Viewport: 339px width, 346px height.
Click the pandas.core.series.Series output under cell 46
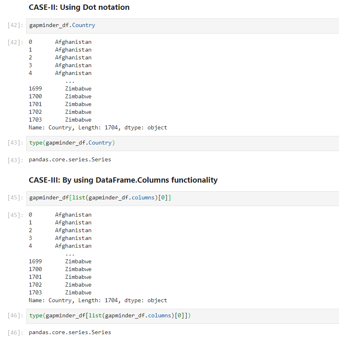pos(69,332)
